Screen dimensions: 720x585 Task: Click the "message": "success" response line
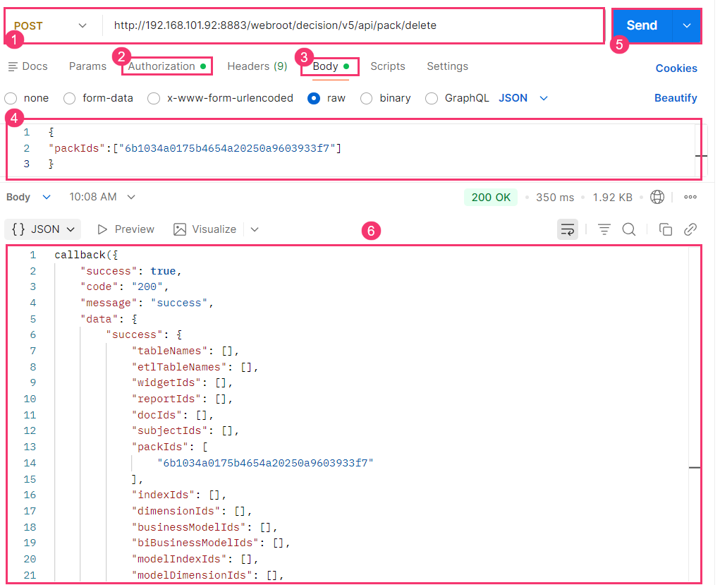point(147,303)
